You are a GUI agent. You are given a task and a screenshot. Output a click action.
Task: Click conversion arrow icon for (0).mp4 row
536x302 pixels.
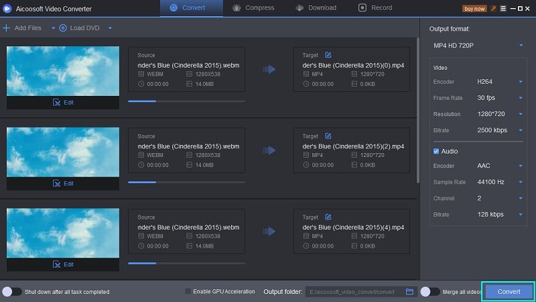pyautogui.click(x=269, y=70)
